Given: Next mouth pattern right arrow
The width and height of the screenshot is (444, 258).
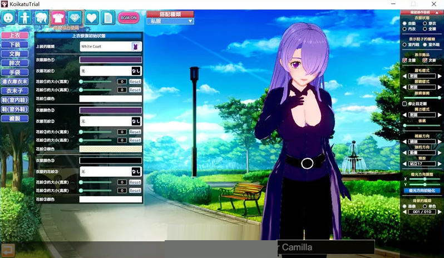Looking at the screenshot, I should pos(439,115).
